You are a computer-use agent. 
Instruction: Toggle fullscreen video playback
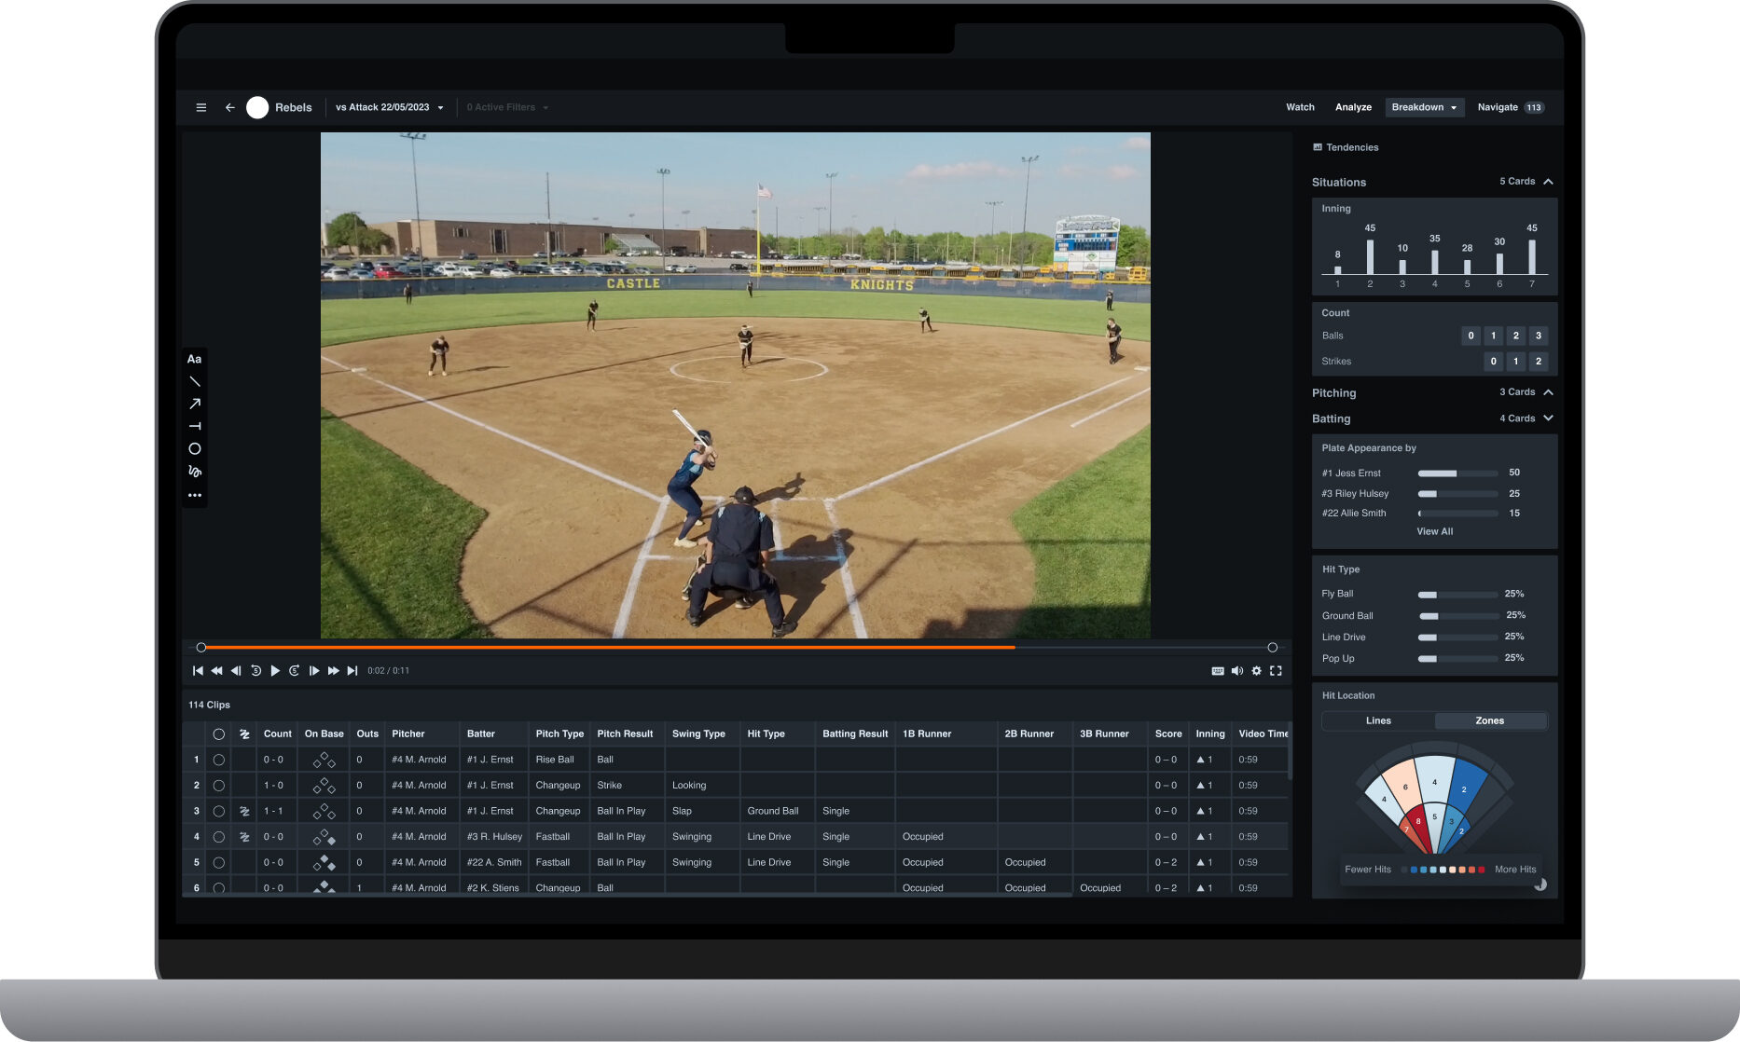[1277, 670]
